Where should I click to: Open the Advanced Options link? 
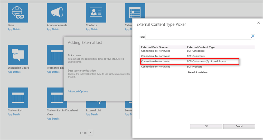pos(78,91)
